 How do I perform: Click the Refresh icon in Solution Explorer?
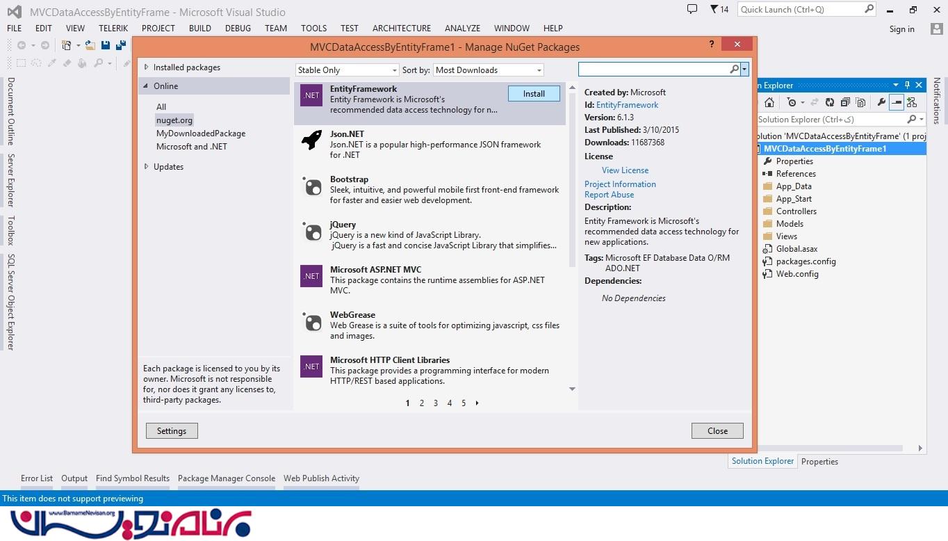829,102
